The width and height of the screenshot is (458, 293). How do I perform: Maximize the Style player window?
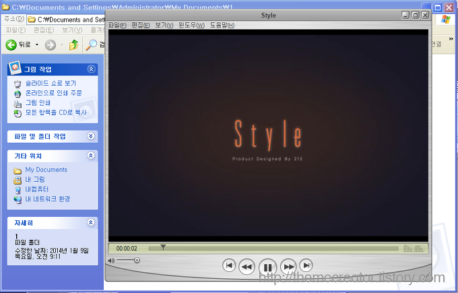[415, 15]
